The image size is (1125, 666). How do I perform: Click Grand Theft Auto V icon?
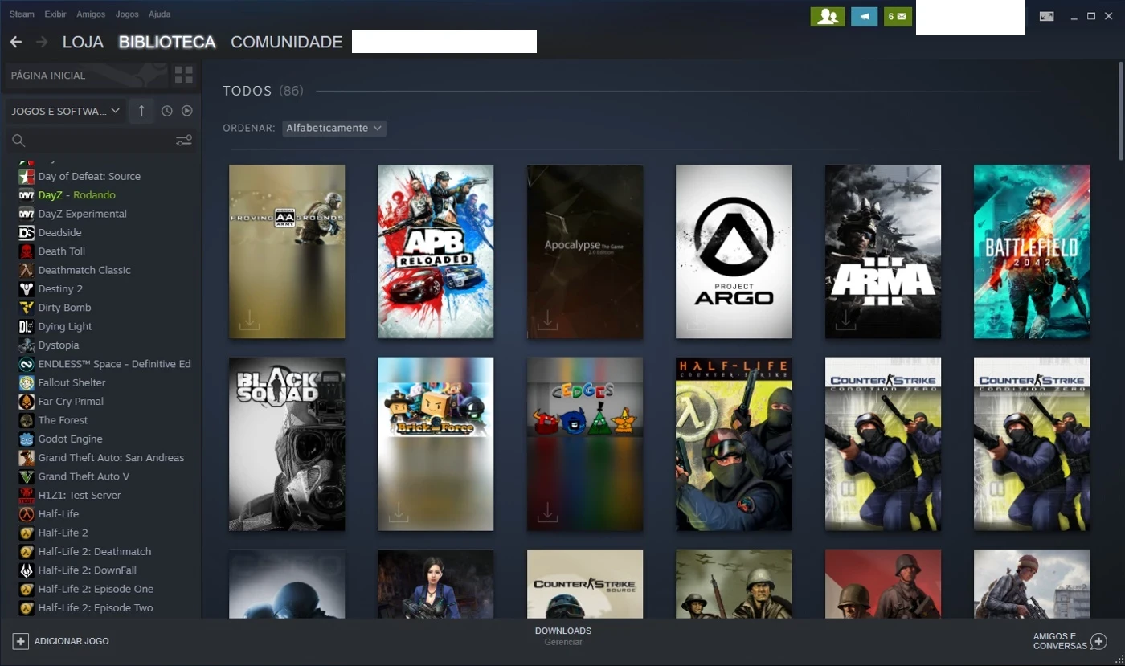point(27,476)
